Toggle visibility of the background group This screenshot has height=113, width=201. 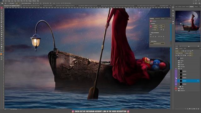click(176, 91)
